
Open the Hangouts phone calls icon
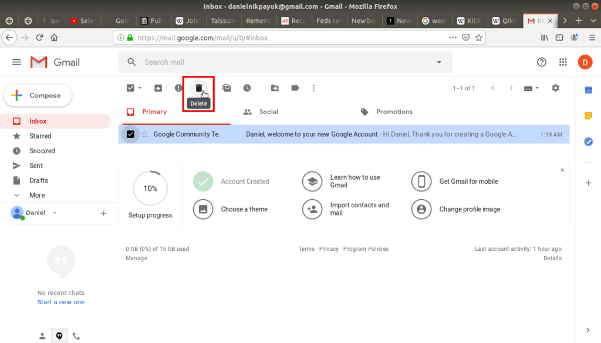tap(76, 337)
